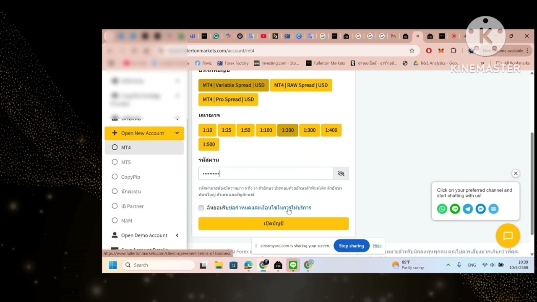Viewport: 537px width, 302px height.
Task: Open LINE chat channel
Action: click(455, 208)
